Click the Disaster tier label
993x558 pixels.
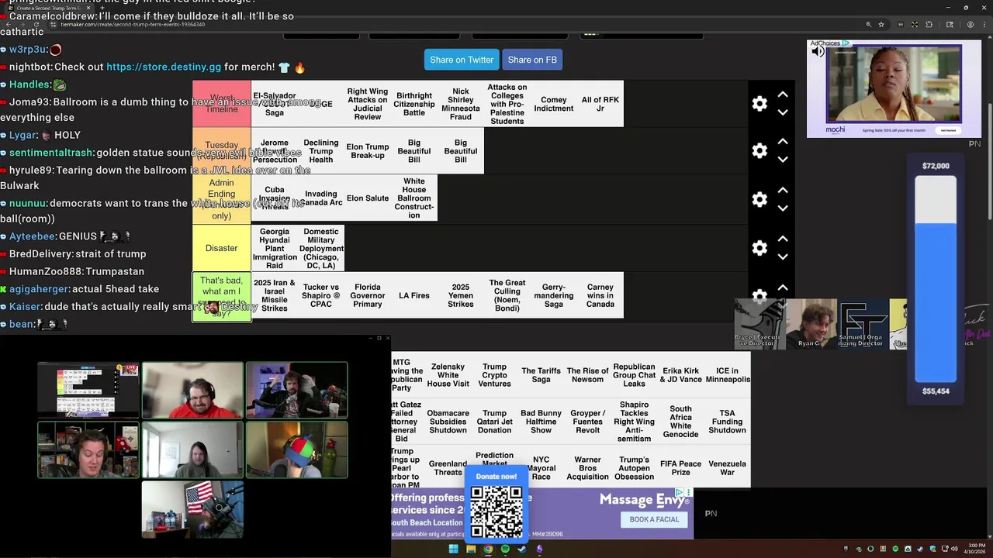[x=222, y=248]
